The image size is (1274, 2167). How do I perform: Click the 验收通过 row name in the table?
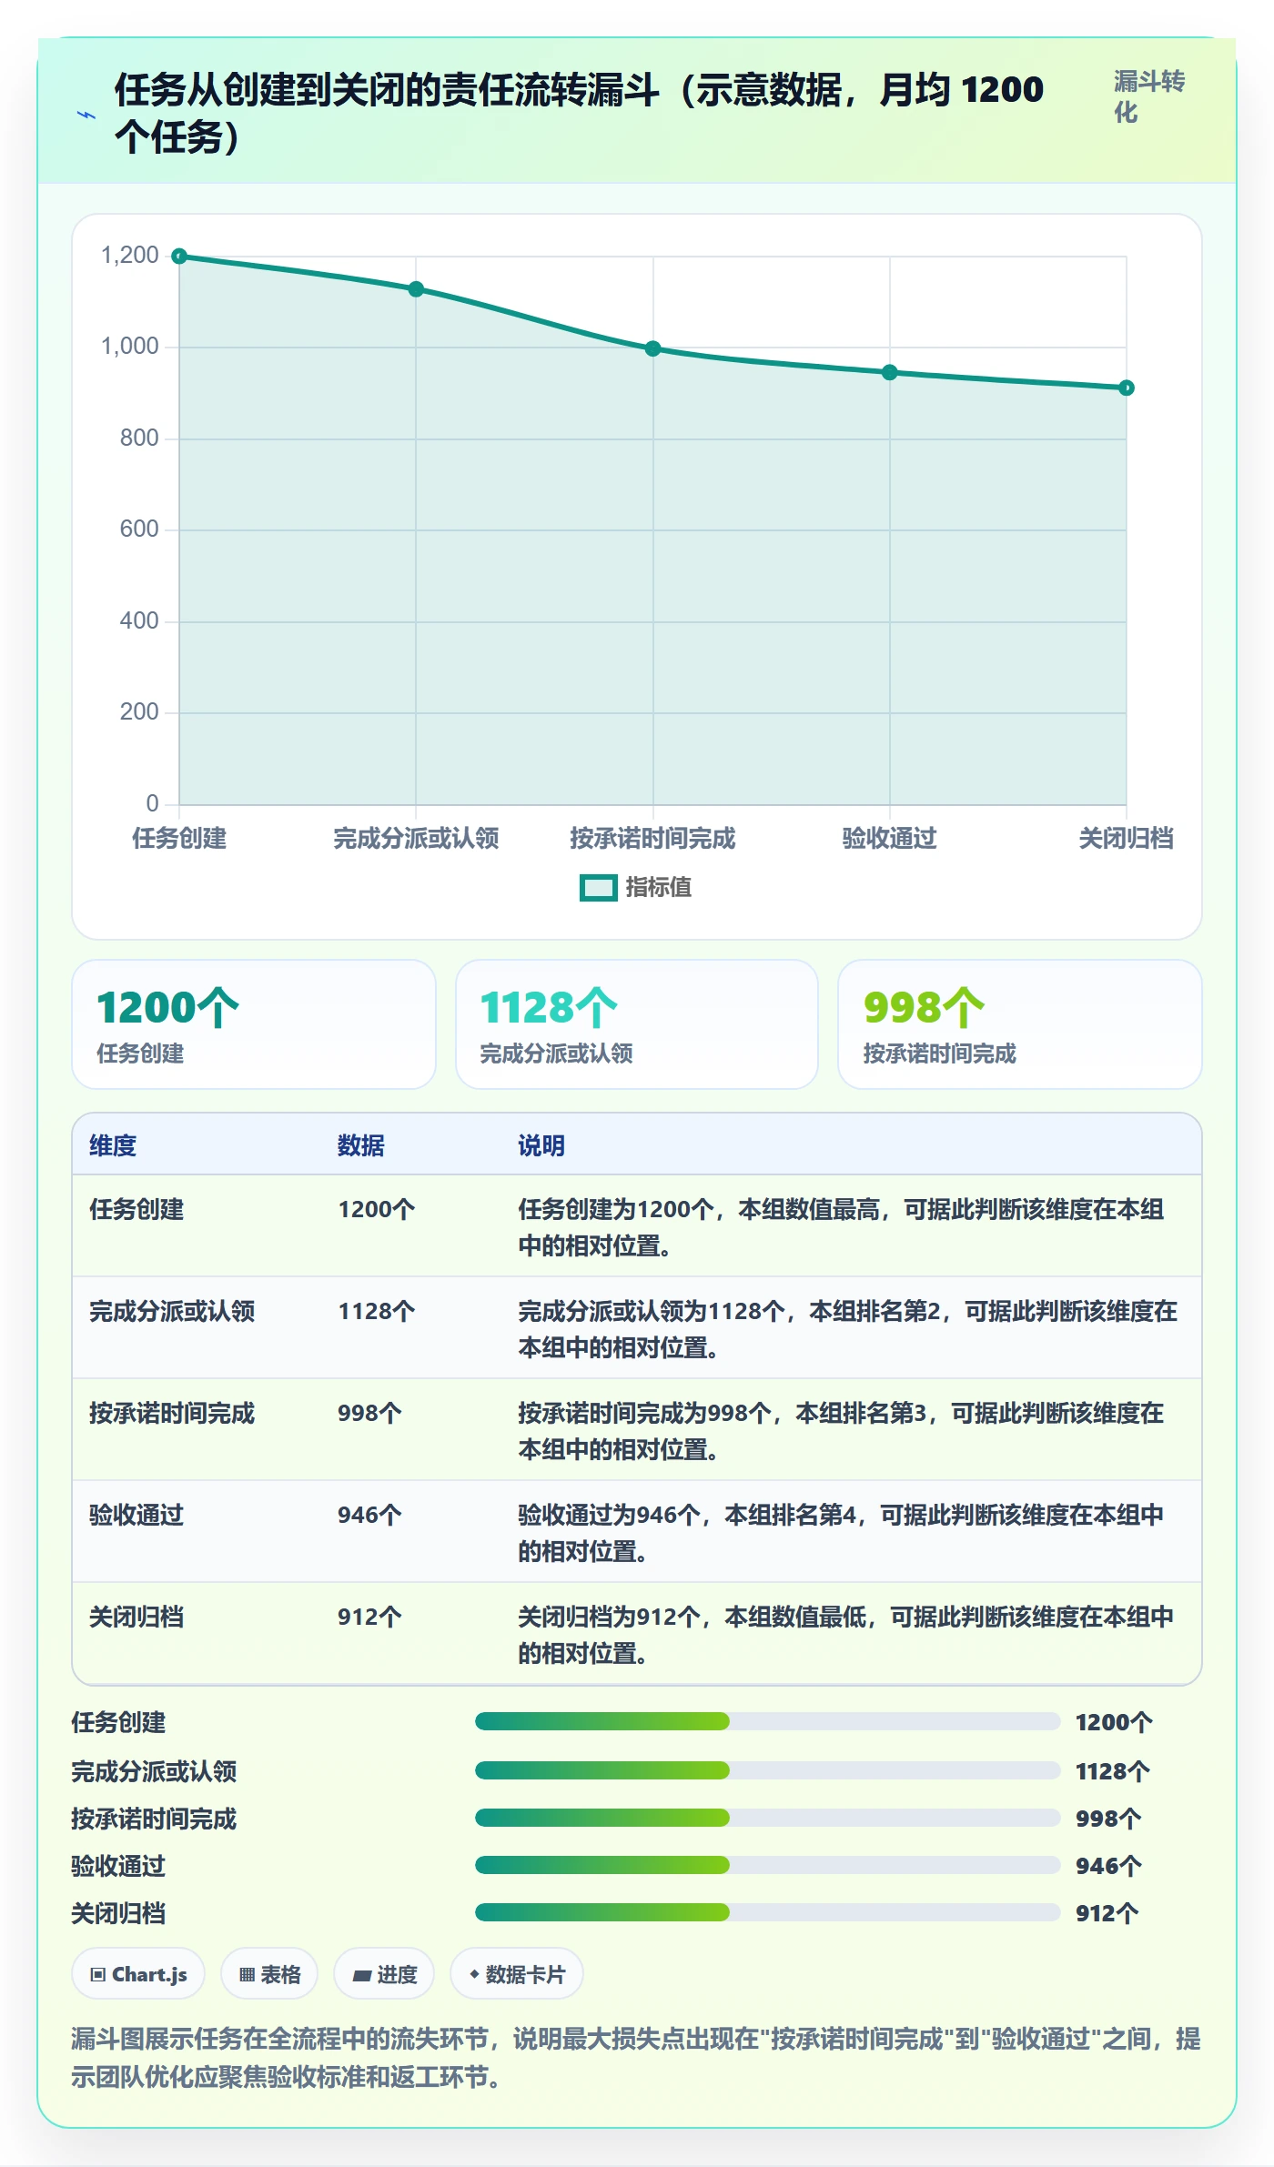coord(136,1515)
